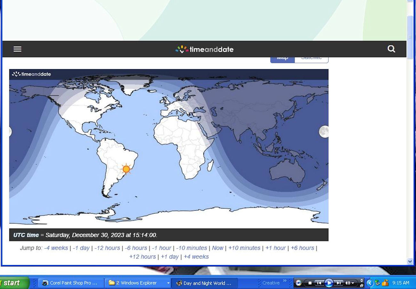
Task: Expand the Windows Explorer taskbar group
Action: [x=168, y=283]
